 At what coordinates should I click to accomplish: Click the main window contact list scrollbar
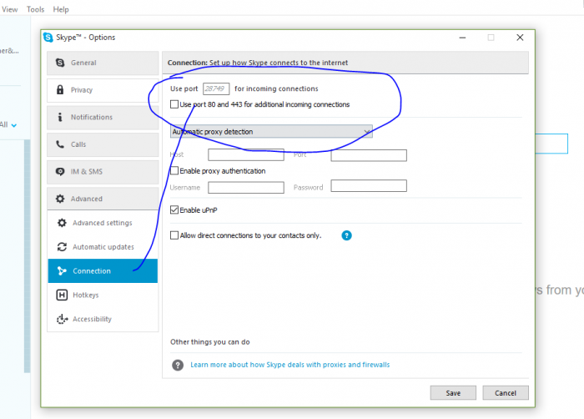pyautogui.click(x=27, y=256)
